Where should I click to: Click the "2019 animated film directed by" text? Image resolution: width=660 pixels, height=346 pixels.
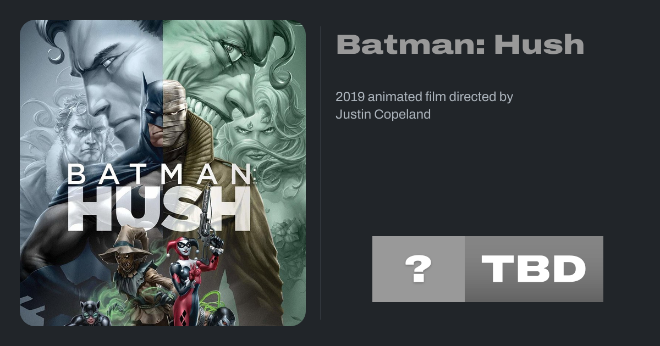click(x=424, y=97)
